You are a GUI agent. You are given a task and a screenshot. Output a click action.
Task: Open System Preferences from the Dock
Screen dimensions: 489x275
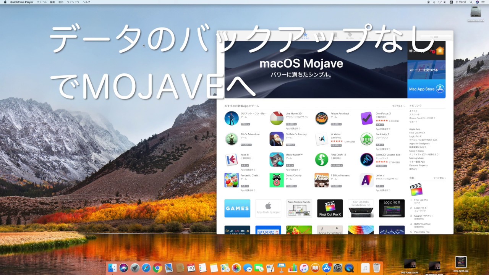click(338, 268)
